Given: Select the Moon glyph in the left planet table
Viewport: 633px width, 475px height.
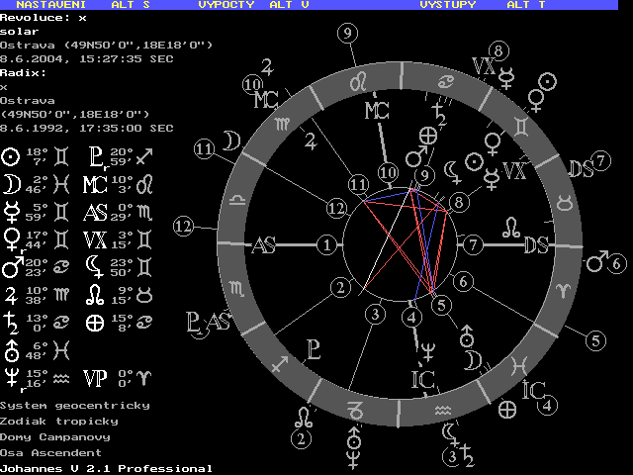Looking at the screenshot, I should coord(11,183).
